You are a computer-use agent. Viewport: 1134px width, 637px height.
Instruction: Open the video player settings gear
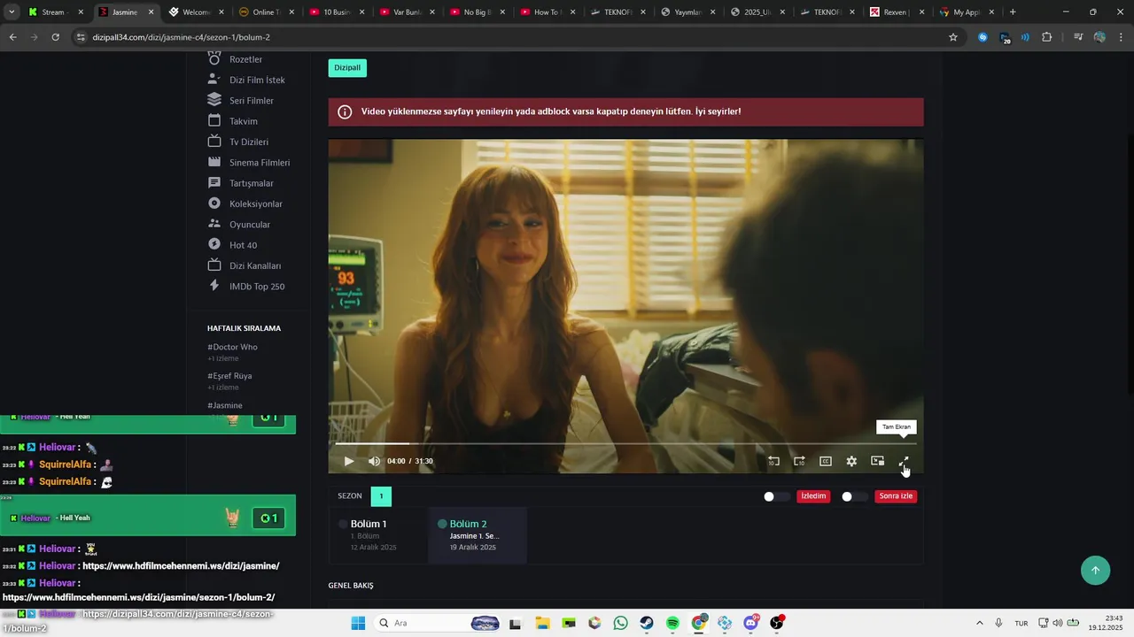click(x=851, y=461)
